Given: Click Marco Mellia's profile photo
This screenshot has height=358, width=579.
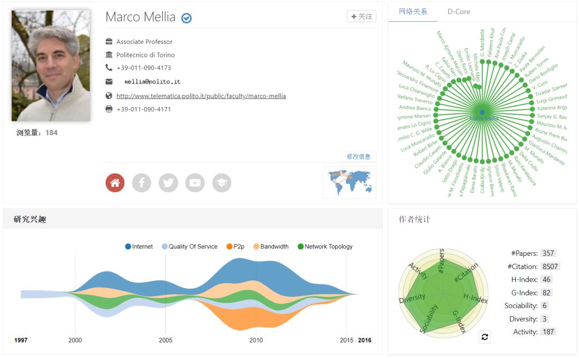Looking at the screenshot, I should [x=51, y=65].
